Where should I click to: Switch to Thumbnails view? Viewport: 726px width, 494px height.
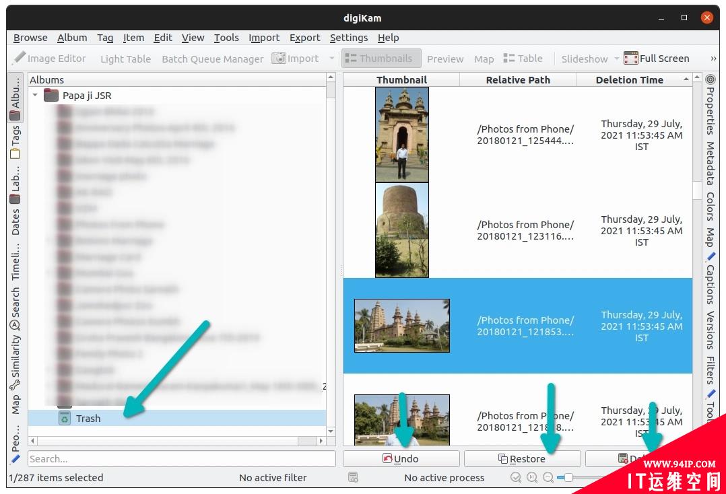point(381,59)
